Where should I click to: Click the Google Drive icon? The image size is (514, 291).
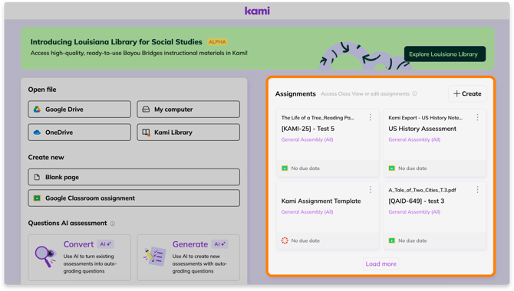(37, 109)
